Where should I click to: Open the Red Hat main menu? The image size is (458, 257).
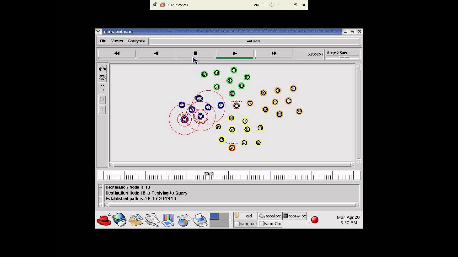[x=104, y=220]
